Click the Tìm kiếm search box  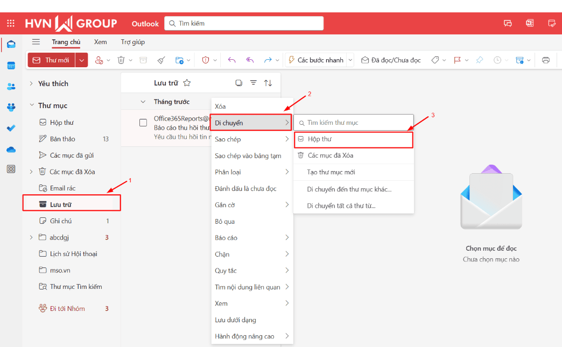pyautogui.click(x=244, y=23)
